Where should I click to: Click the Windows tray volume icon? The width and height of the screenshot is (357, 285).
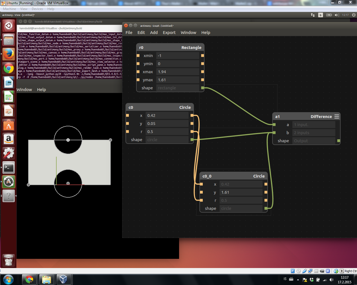(331, 280)
